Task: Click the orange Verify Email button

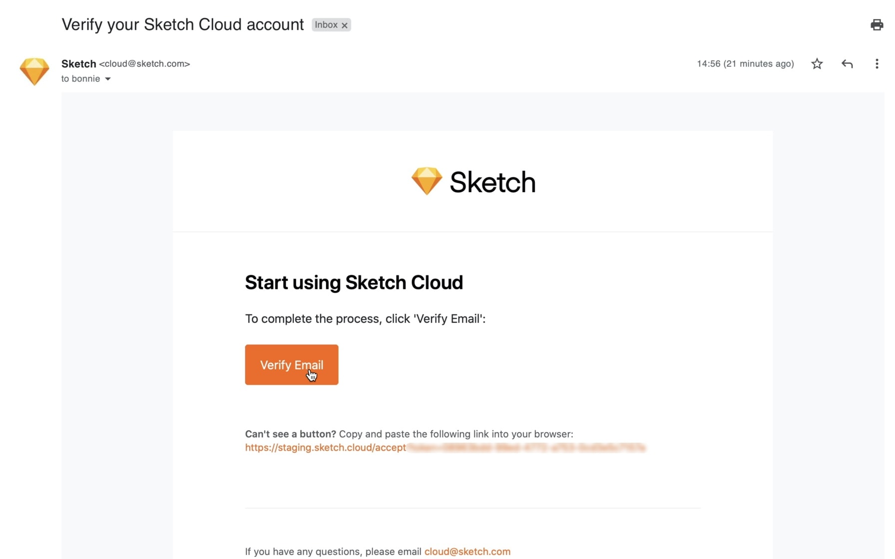Action: [x=291, y=365]
